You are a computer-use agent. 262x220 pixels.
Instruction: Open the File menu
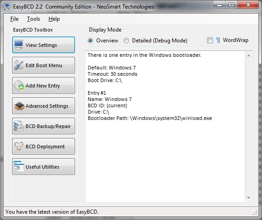[x=14, y=19]
